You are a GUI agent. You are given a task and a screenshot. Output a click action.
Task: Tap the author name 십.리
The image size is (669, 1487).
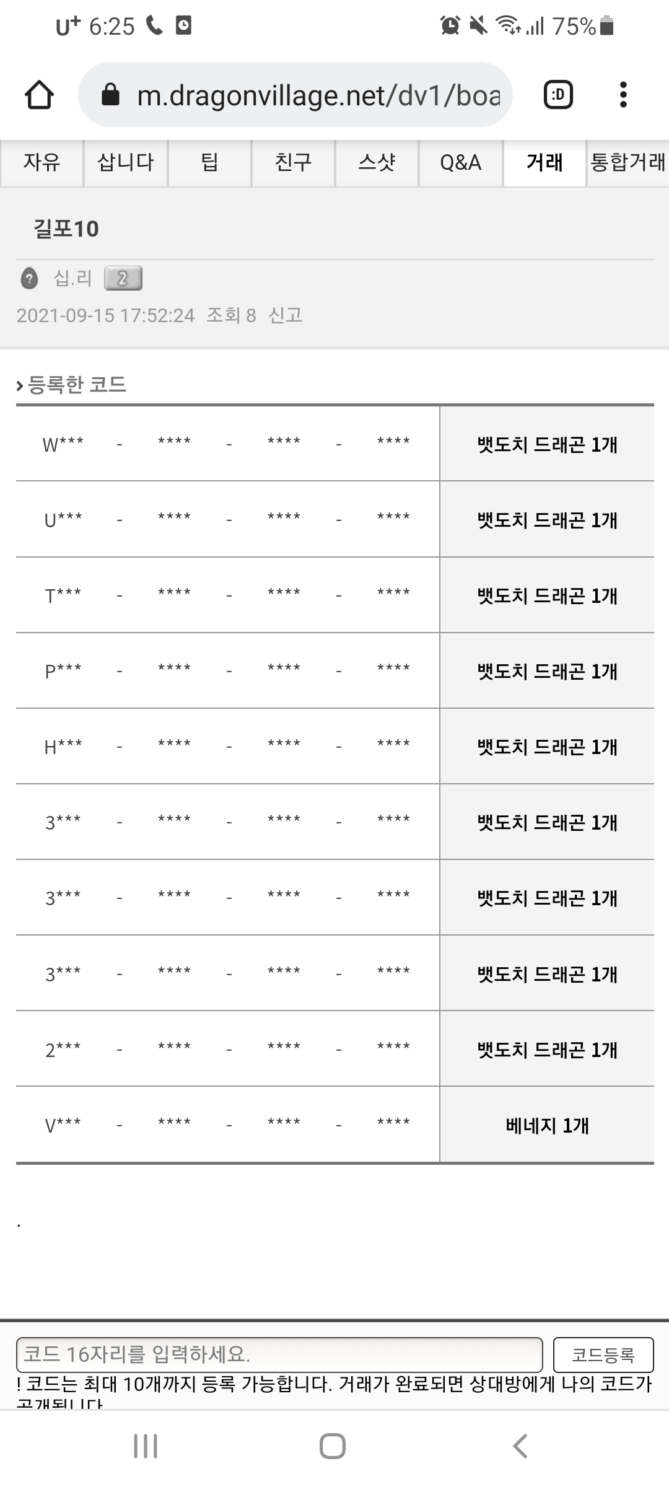[72, 279]
